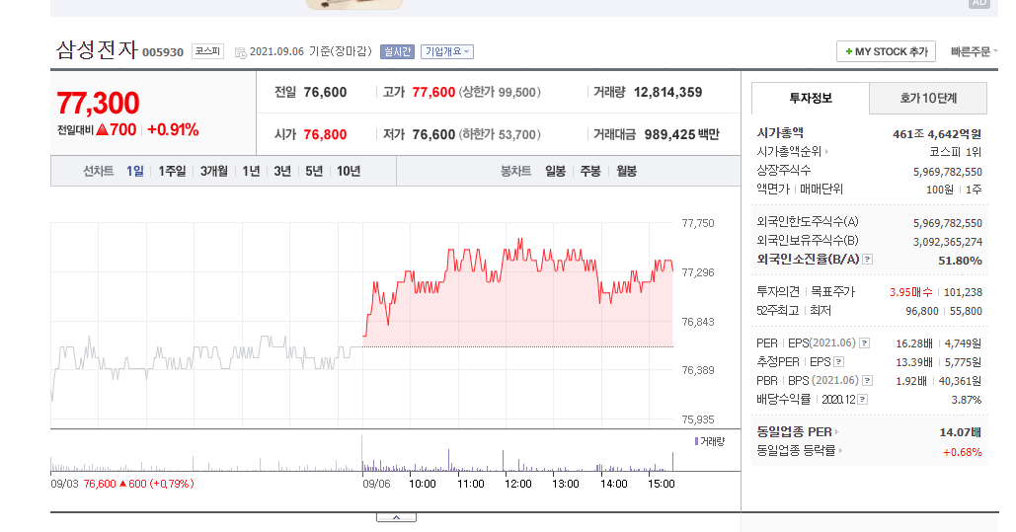Select the 1년 line chart period
Screen dimensions: 1016x532
click(251, 171)
